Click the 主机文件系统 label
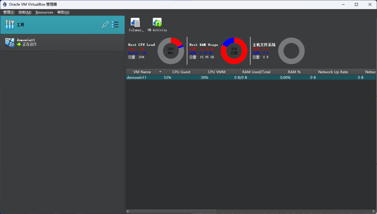Image resolution: width=377 pixels, height=214 pixels. (264, 45)
